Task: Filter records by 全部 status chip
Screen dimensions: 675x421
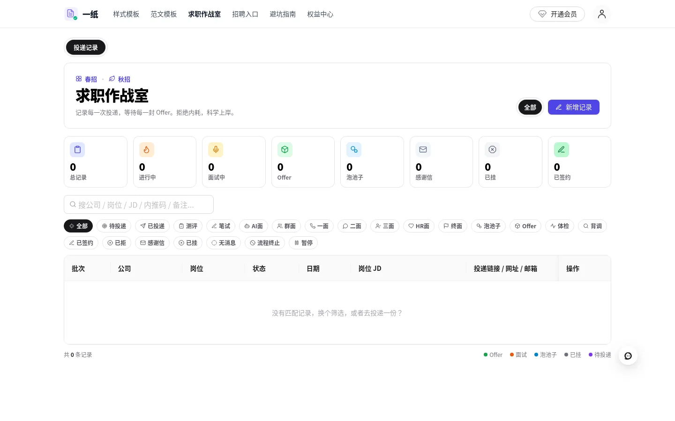Action: [78, 226]
